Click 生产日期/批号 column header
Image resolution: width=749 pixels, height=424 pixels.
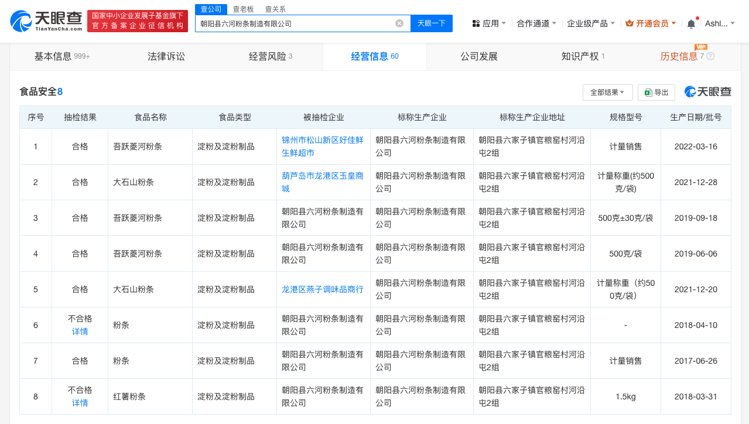coord(696,117)
